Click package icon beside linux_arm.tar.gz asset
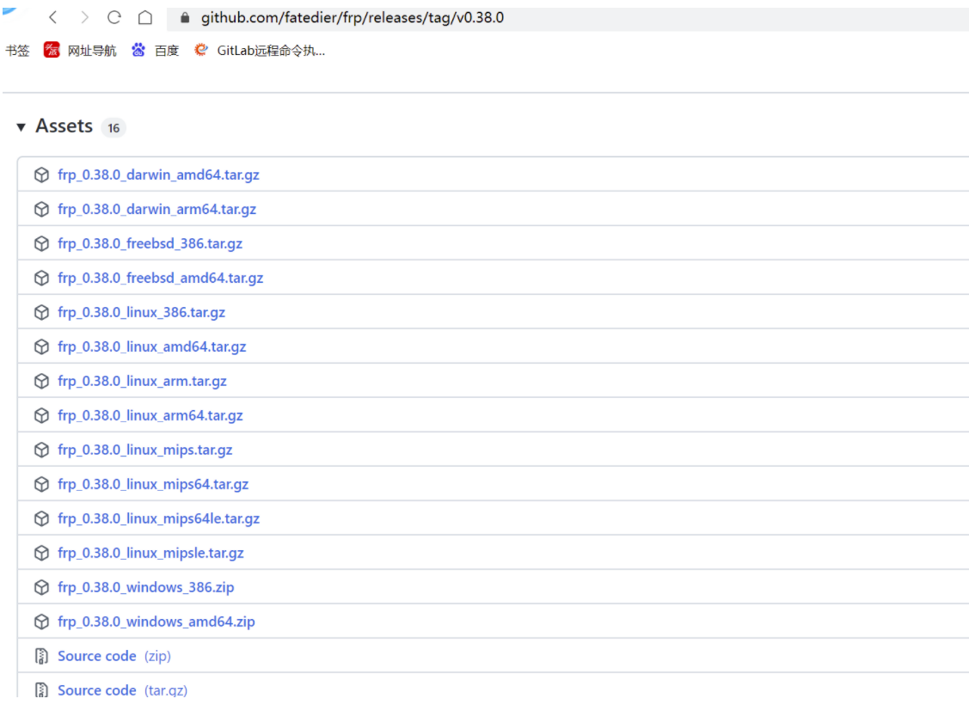969x711 pixels. pos(41,381)
